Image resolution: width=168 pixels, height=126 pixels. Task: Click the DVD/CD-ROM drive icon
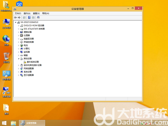click(22, 26)
